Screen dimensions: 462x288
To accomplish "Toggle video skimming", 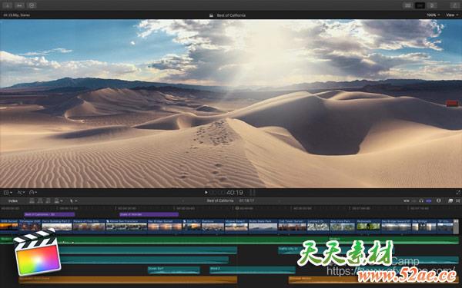I will (407, 200).
